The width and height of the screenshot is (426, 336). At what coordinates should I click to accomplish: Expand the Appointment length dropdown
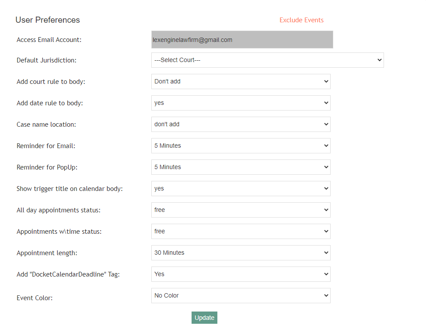[241, 253]
